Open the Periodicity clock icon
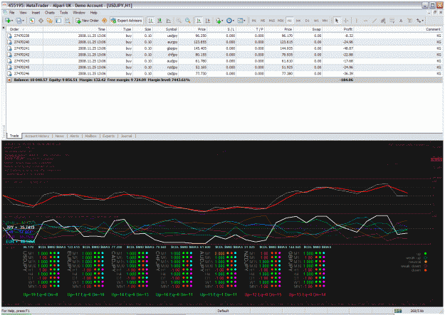Viewport: 445px width, 315px height. pyautogui.click(x=229, y=21)
